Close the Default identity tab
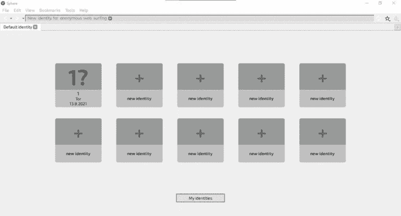401x216 pixels. (x=35, y=27)
